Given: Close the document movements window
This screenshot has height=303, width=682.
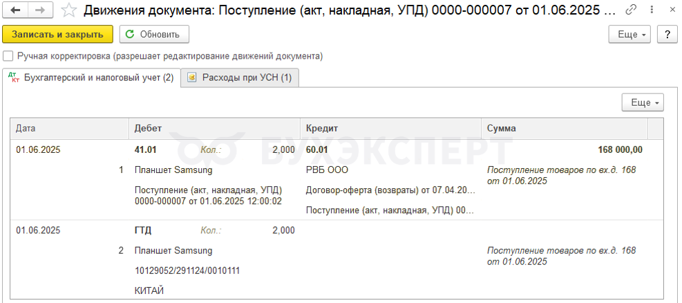Looking at the screenshot, I should click(x=672, y=10).
